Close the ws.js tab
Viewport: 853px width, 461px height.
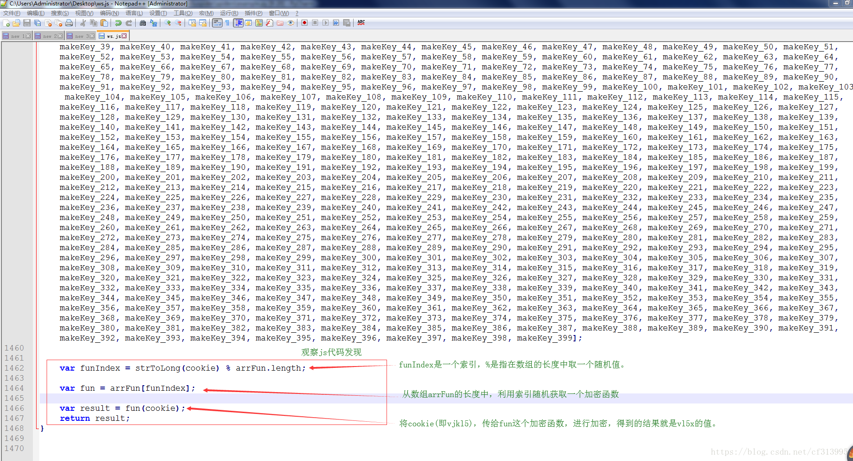tap(124, 36)
